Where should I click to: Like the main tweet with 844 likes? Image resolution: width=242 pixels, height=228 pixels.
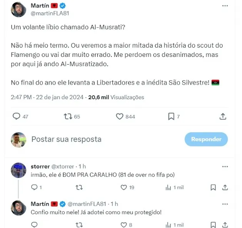[120, 116]
